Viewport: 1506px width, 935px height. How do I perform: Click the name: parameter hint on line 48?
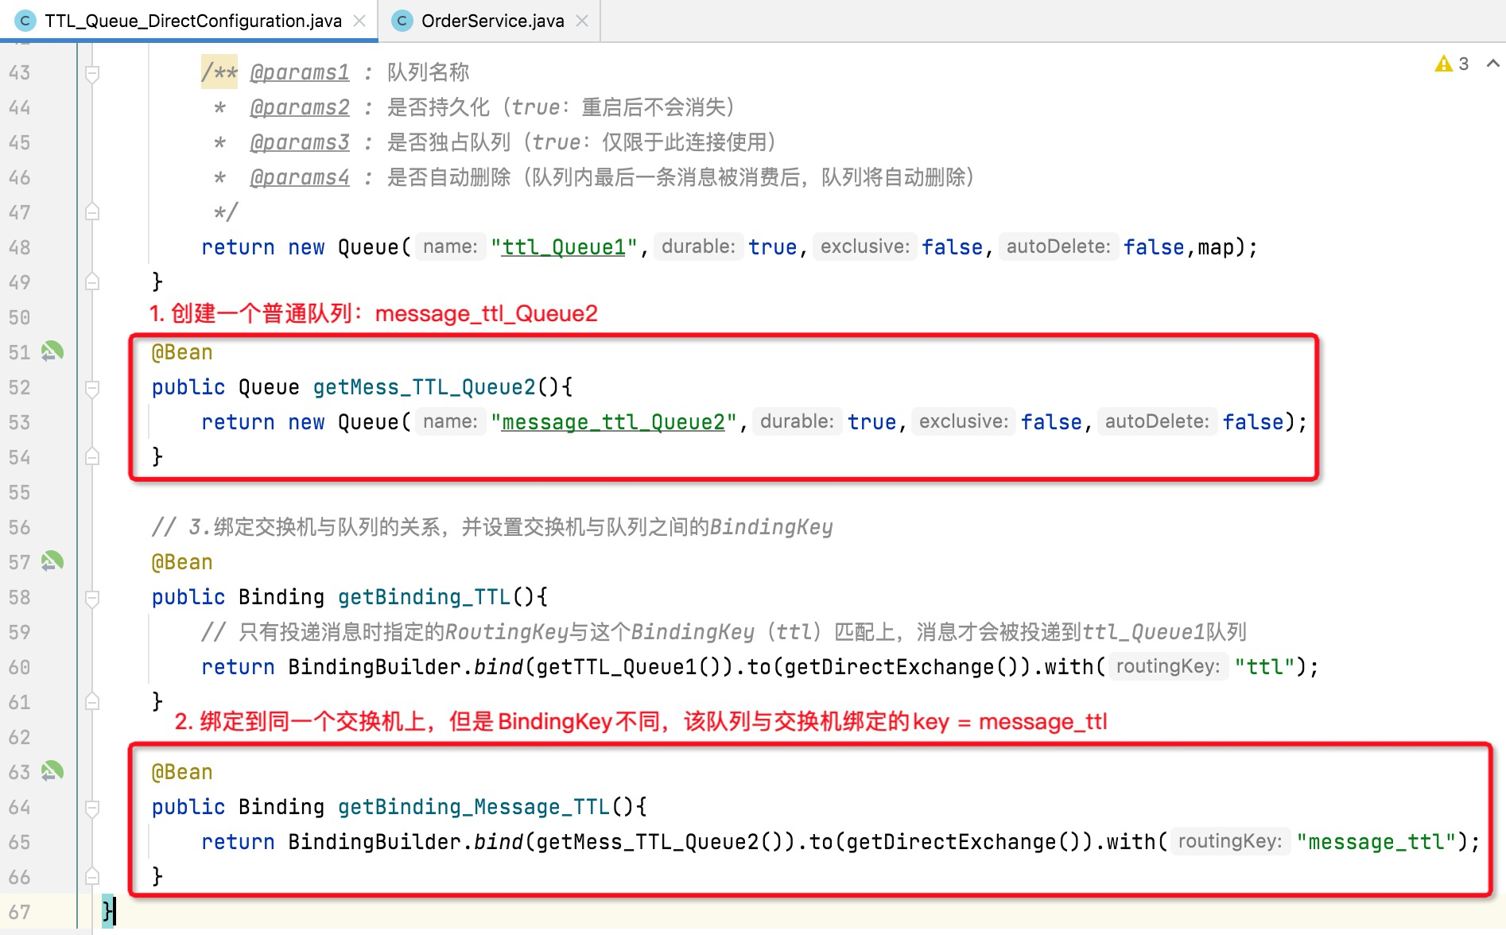[450, 246]
